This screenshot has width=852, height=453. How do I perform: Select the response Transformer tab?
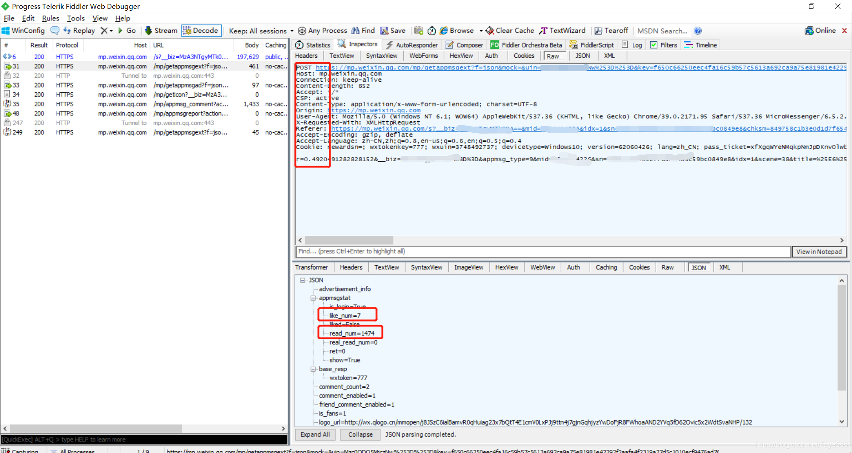coord(312,267)
